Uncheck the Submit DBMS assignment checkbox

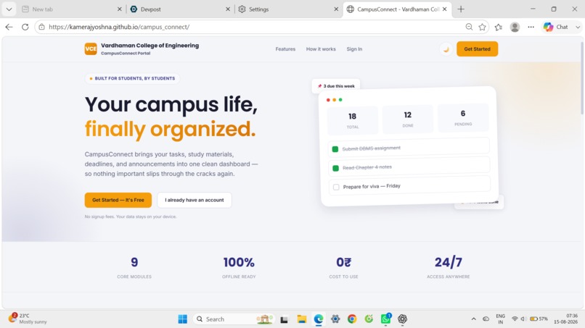[335, 149]
